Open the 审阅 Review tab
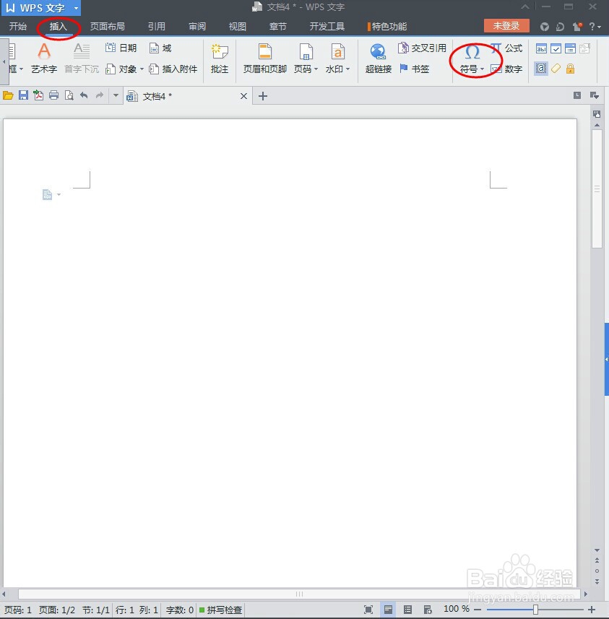 pyautogui.click(x=197, y=27)
